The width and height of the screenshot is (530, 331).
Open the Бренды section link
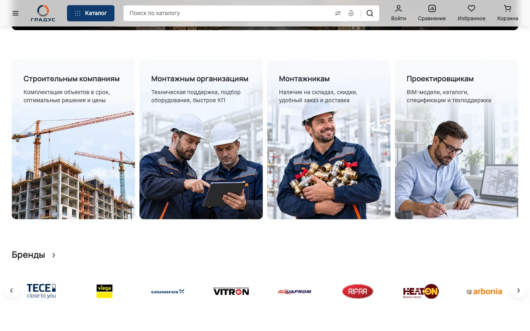coord(28,255)
